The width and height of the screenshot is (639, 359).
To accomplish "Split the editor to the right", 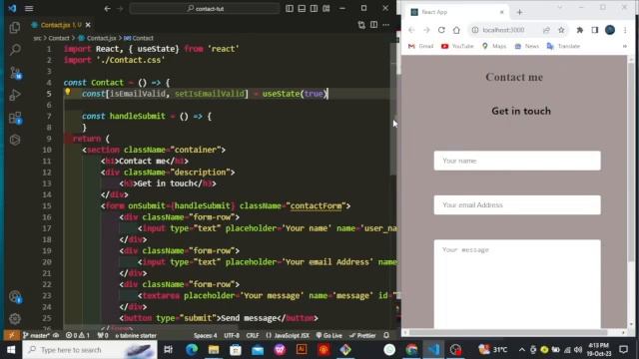I will pos(373,25).
